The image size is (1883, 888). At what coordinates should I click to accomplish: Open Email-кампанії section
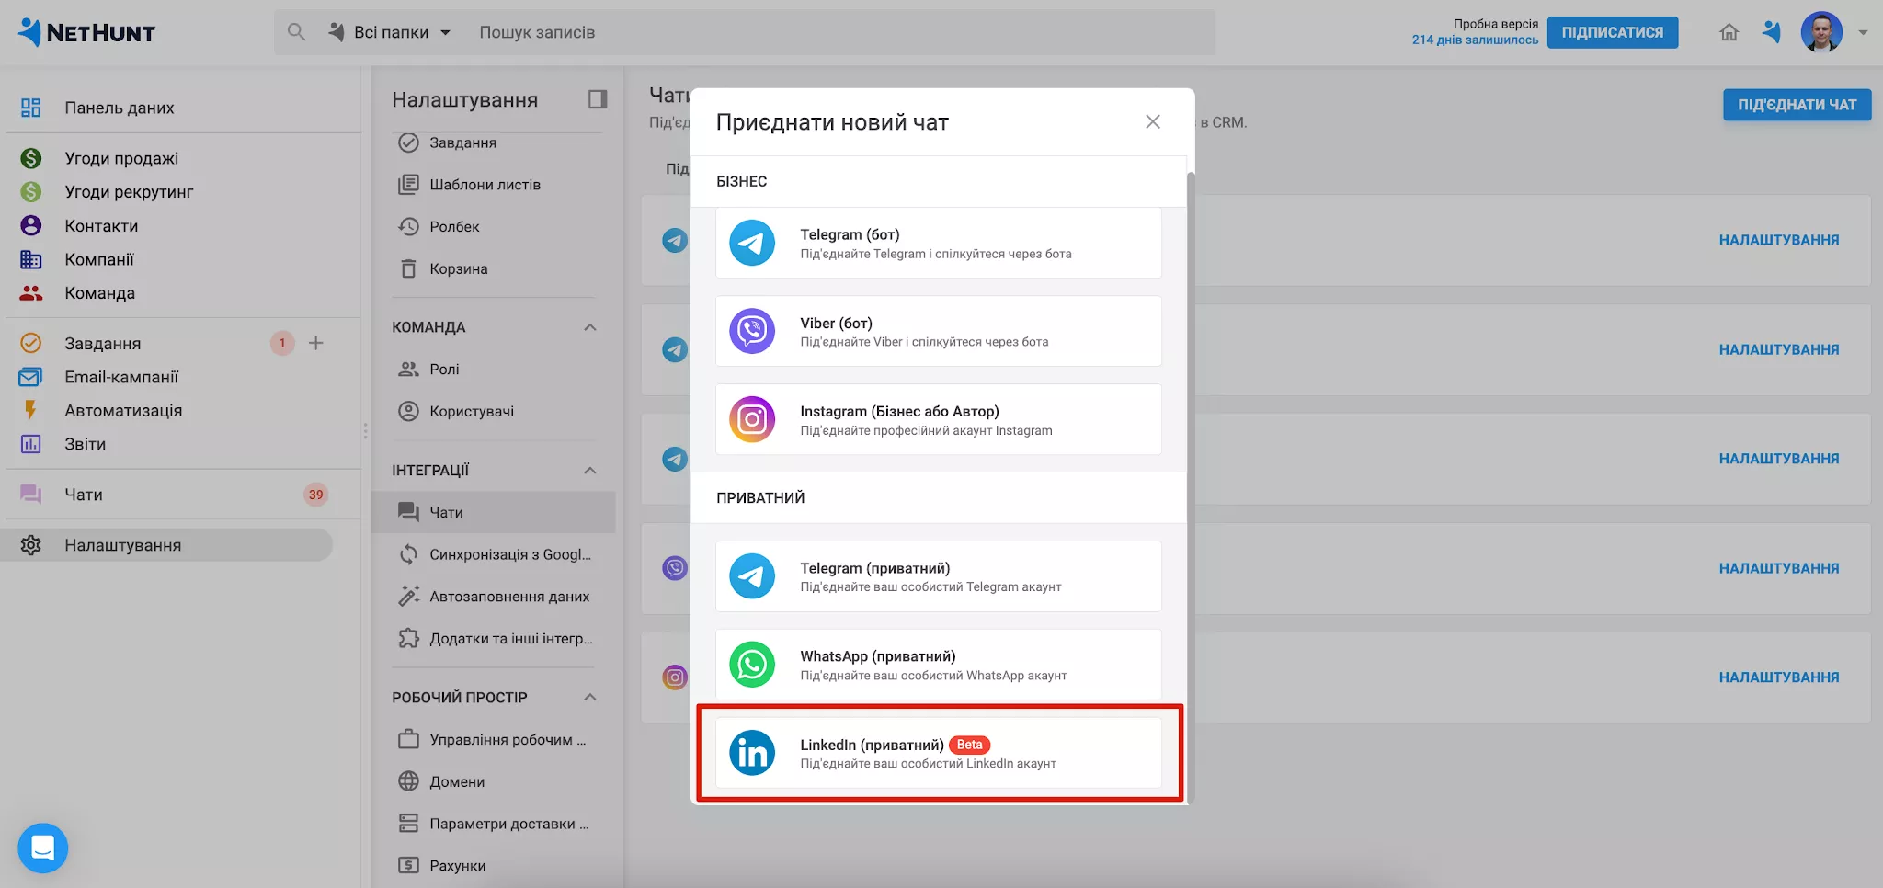(x=121, y=377)
